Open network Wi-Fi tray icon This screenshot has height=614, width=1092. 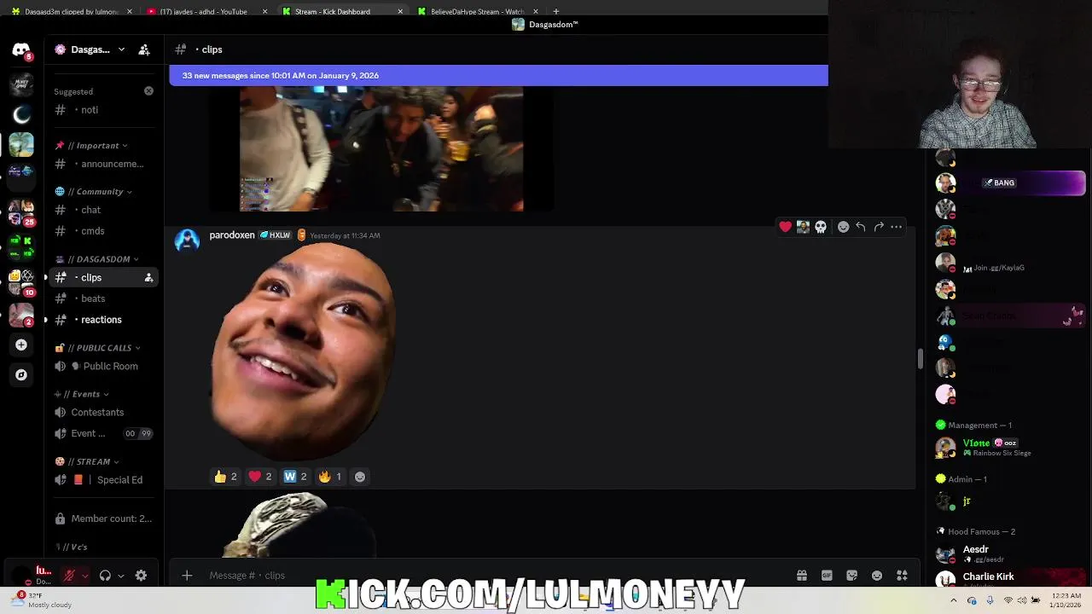tap(1008, 600)
